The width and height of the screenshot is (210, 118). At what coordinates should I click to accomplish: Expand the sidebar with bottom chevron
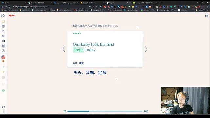pos(3,112)
